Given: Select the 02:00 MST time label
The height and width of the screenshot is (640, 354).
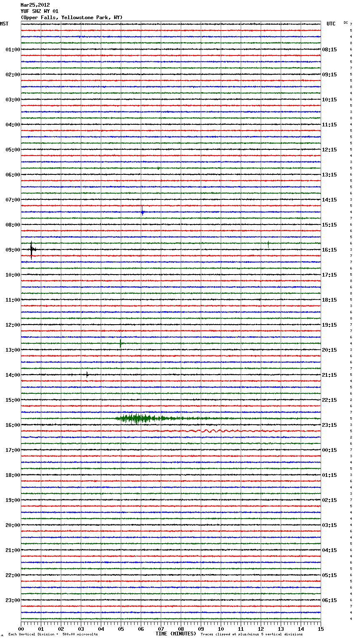Looking at the screenshot, I should [13, 75].
